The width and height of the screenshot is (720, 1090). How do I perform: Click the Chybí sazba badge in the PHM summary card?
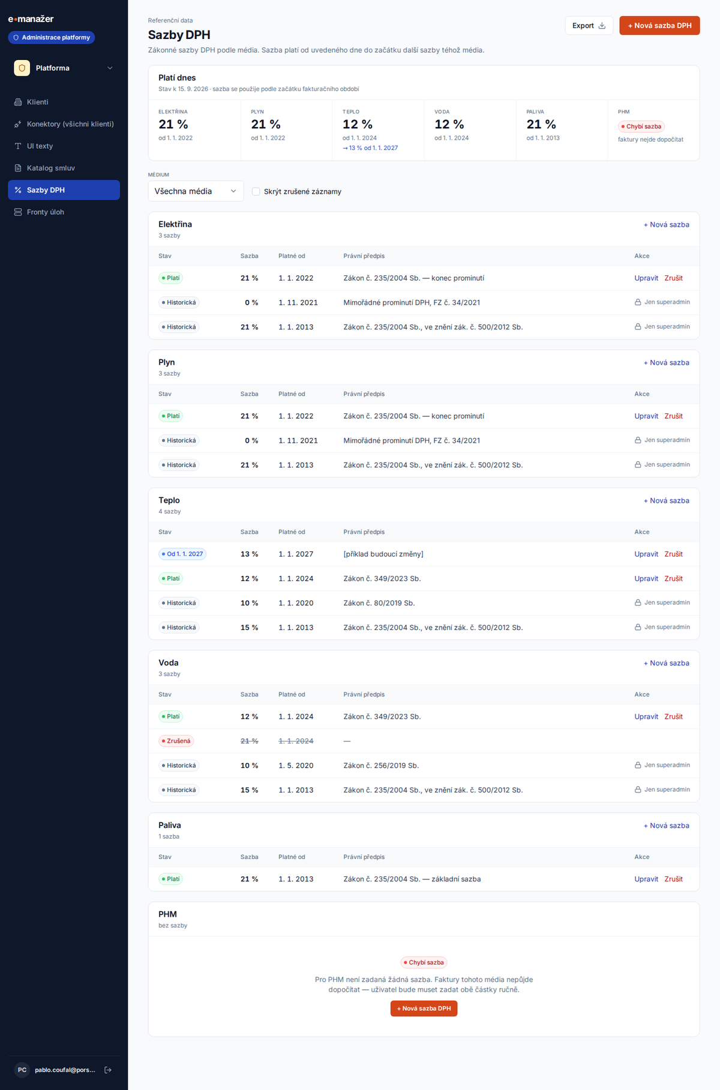pyautogui.click(x=641, y=127)
